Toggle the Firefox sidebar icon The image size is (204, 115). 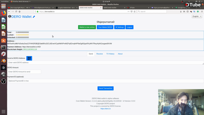coord(188,11)
